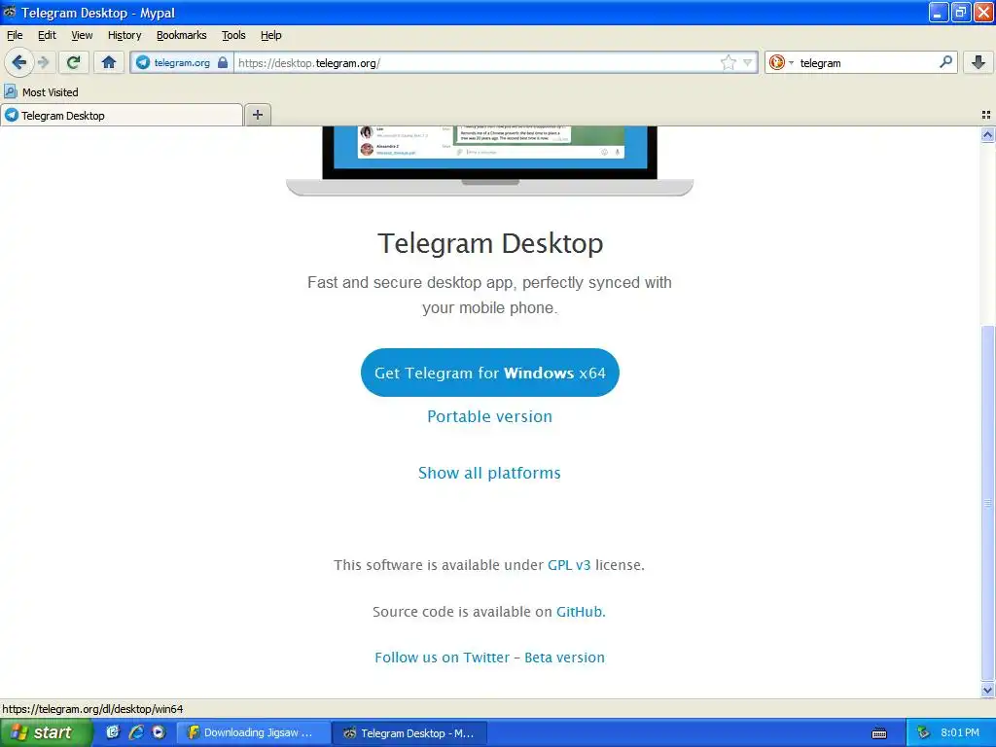Open the Beta version link

click(x=565, y=658)
